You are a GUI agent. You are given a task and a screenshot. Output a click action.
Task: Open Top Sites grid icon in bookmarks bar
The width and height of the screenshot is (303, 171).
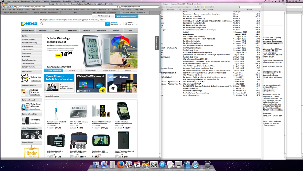10,10
